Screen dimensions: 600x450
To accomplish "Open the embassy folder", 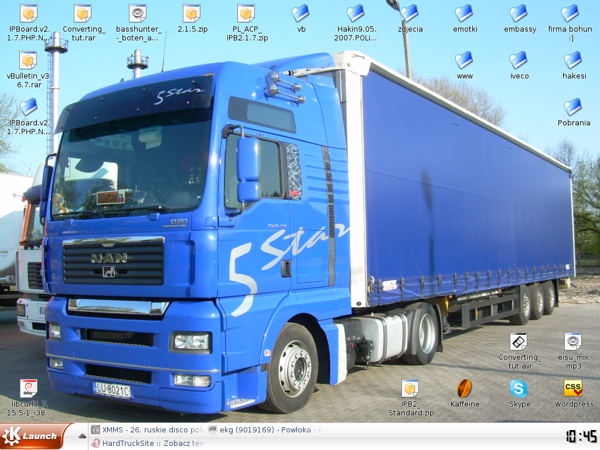I will pyautogui.click(x=519, y=13).
